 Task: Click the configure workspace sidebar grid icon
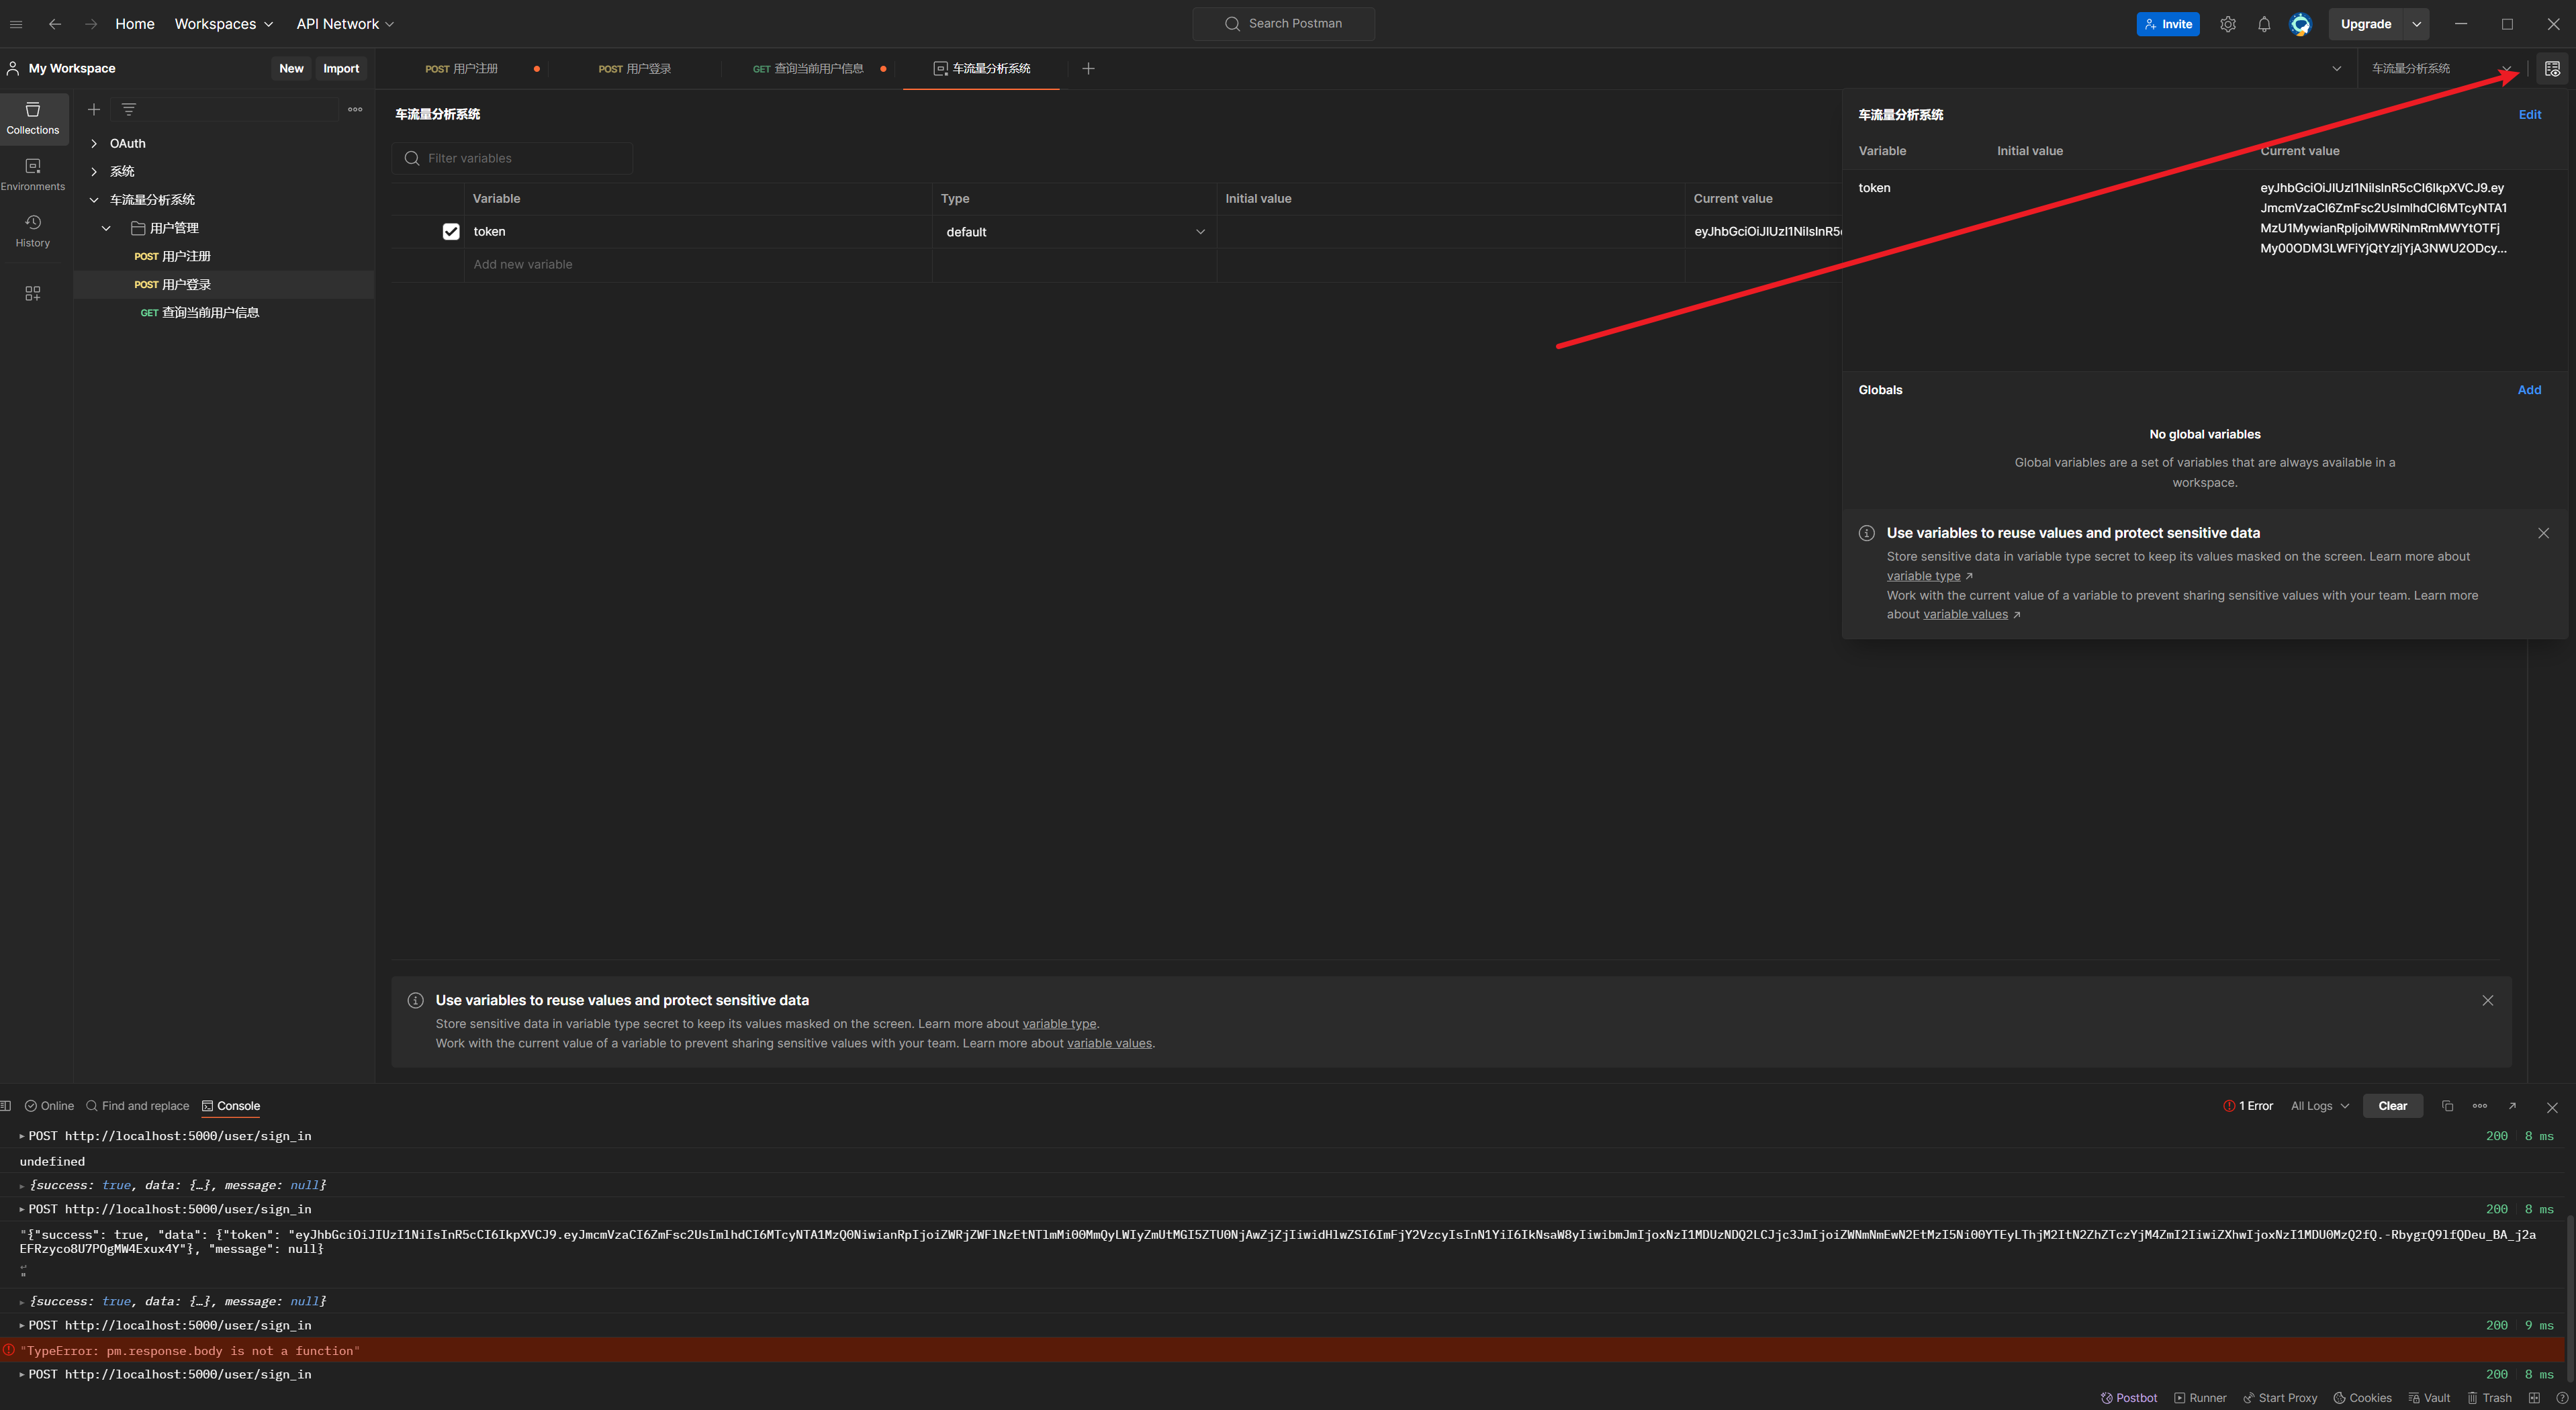[x=33, y=293]
